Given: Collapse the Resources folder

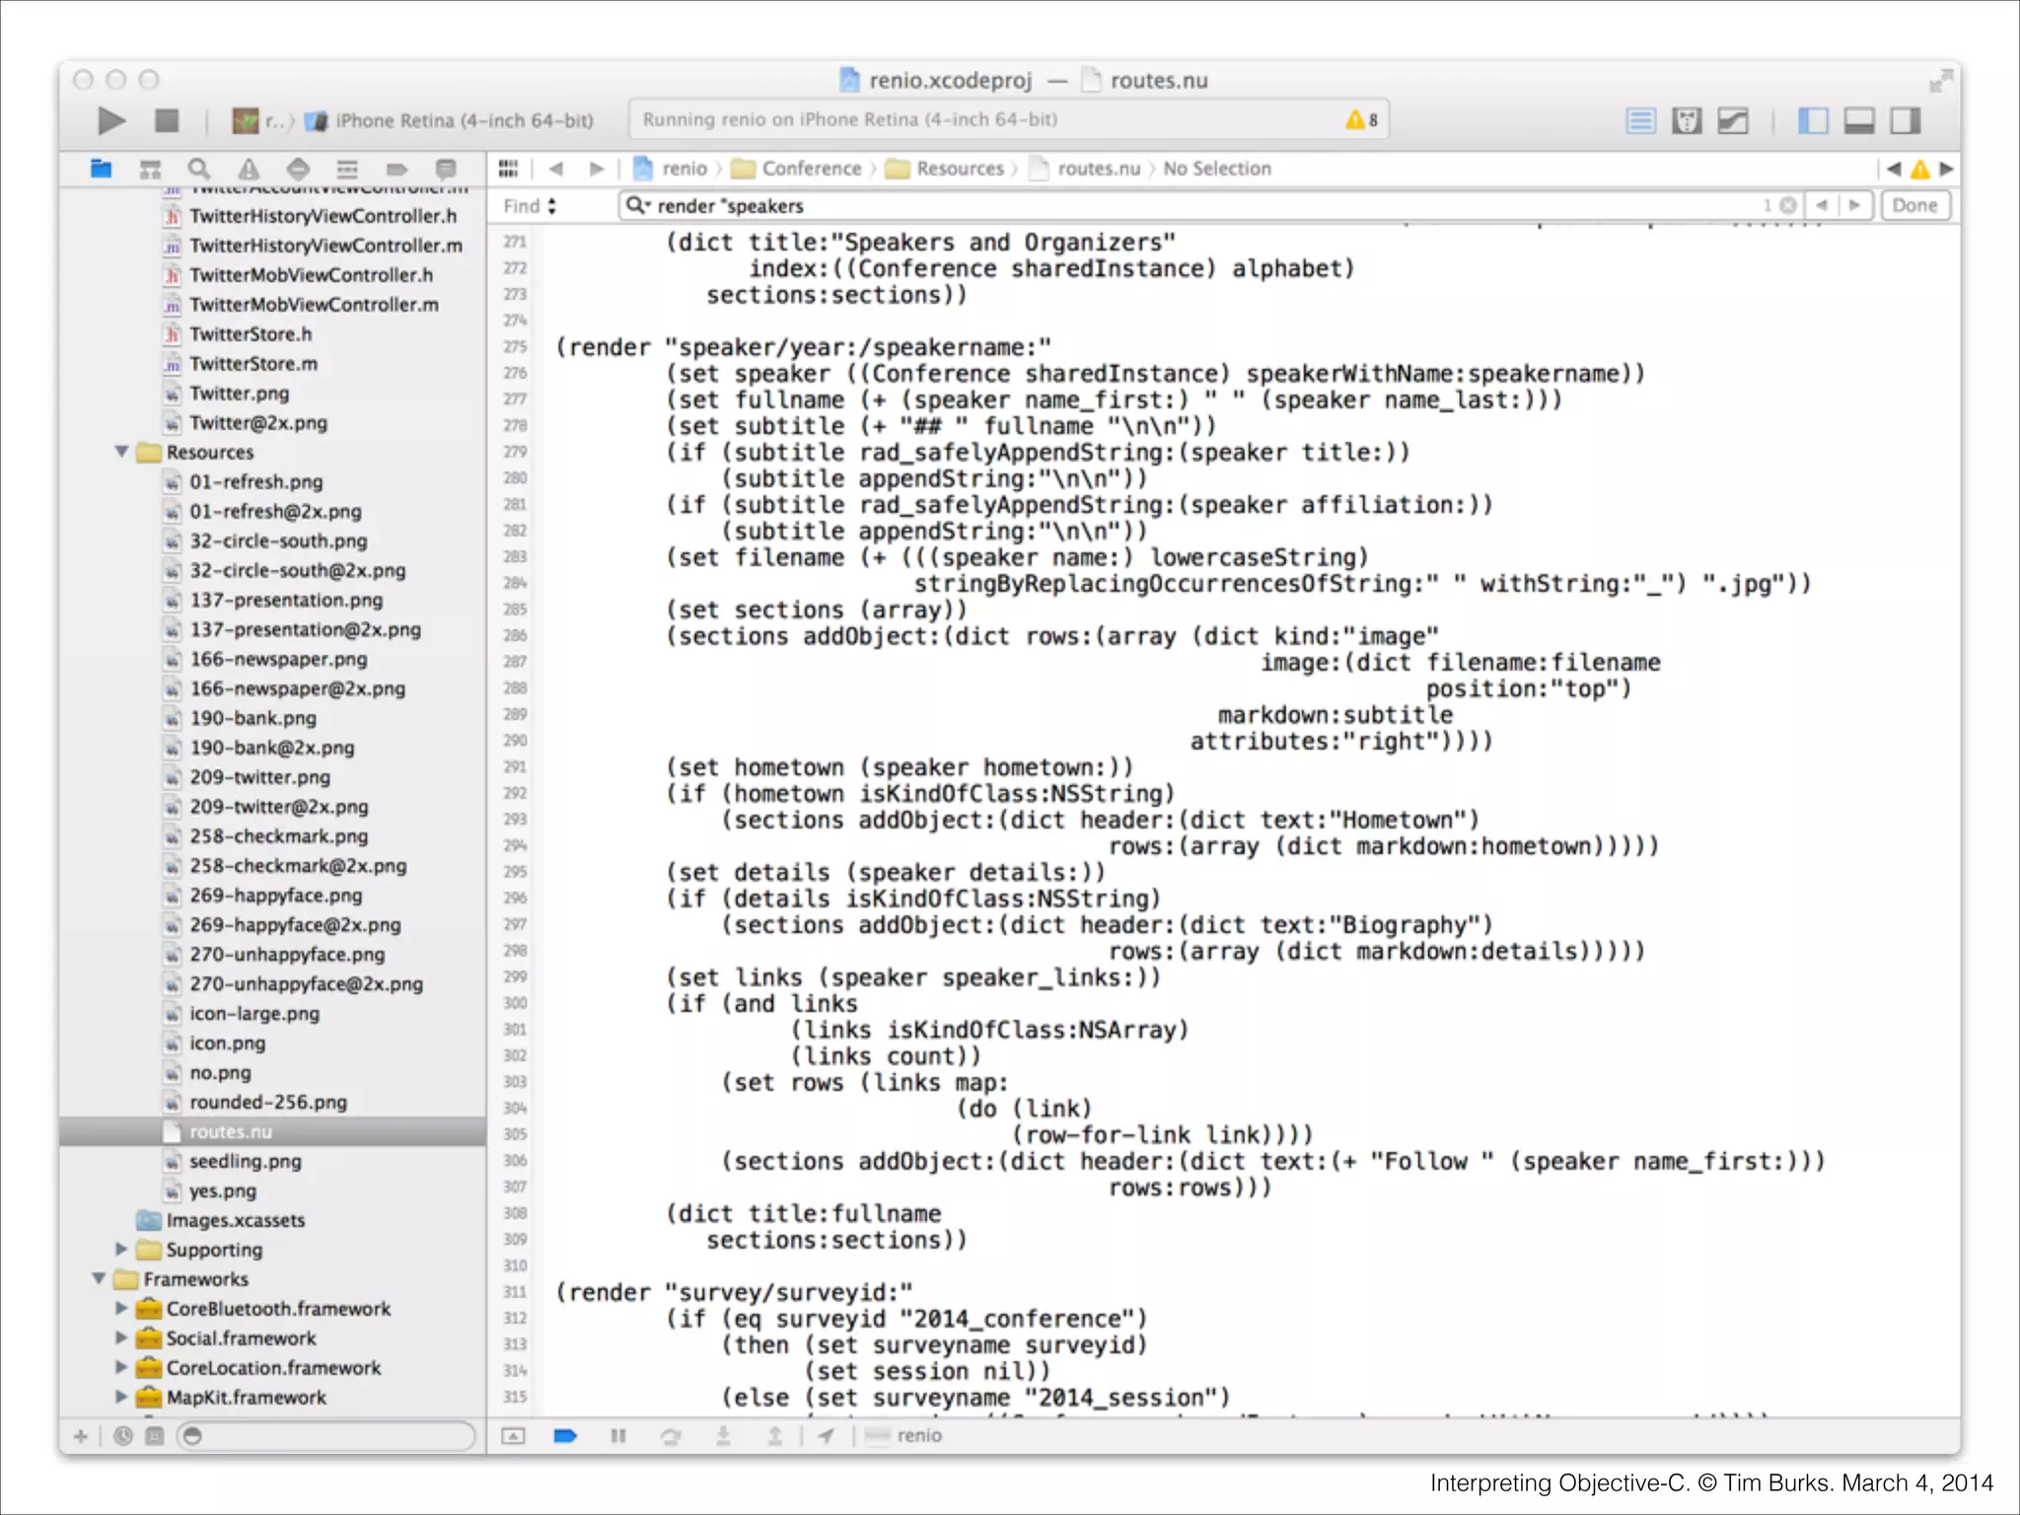Looking at the screenshot, I should click(122, 452).
